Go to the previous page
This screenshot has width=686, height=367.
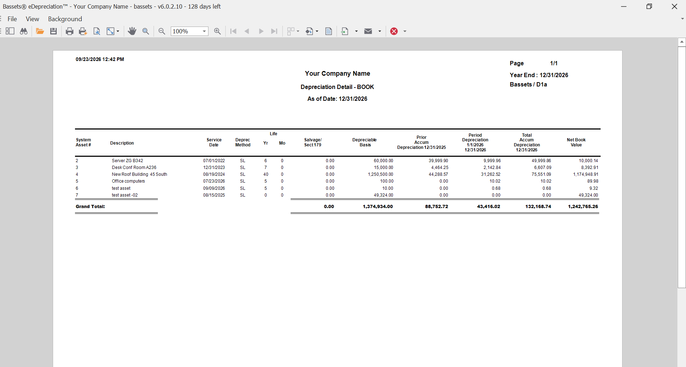pyautogui.click(x=247, y=31)
